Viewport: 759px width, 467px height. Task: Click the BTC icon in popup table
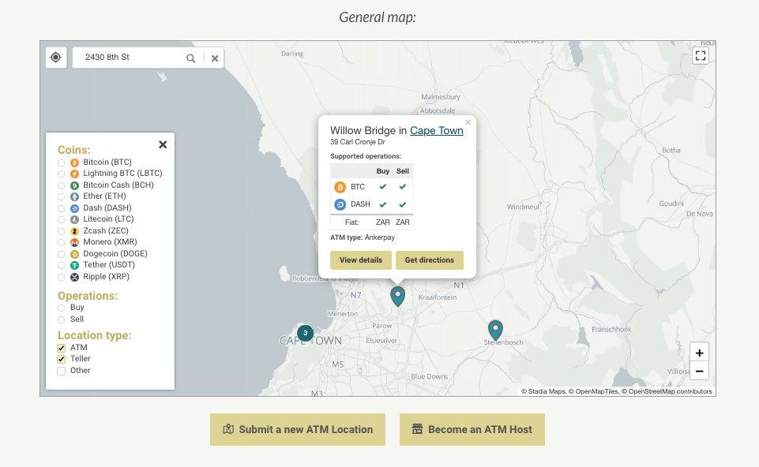(x=340, y=187)
